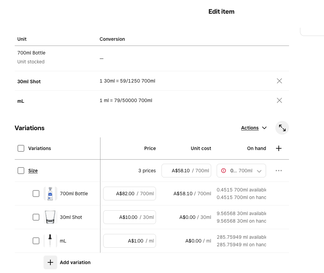This screenshot has width=324, height=273.
Task: Click the 30ml Shot unit name
Action: [29, 82]
